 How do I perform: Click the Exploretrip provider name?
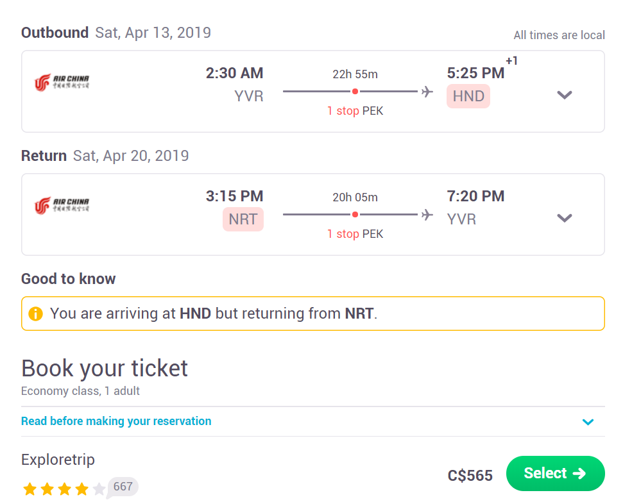click(x=58, y=460)
